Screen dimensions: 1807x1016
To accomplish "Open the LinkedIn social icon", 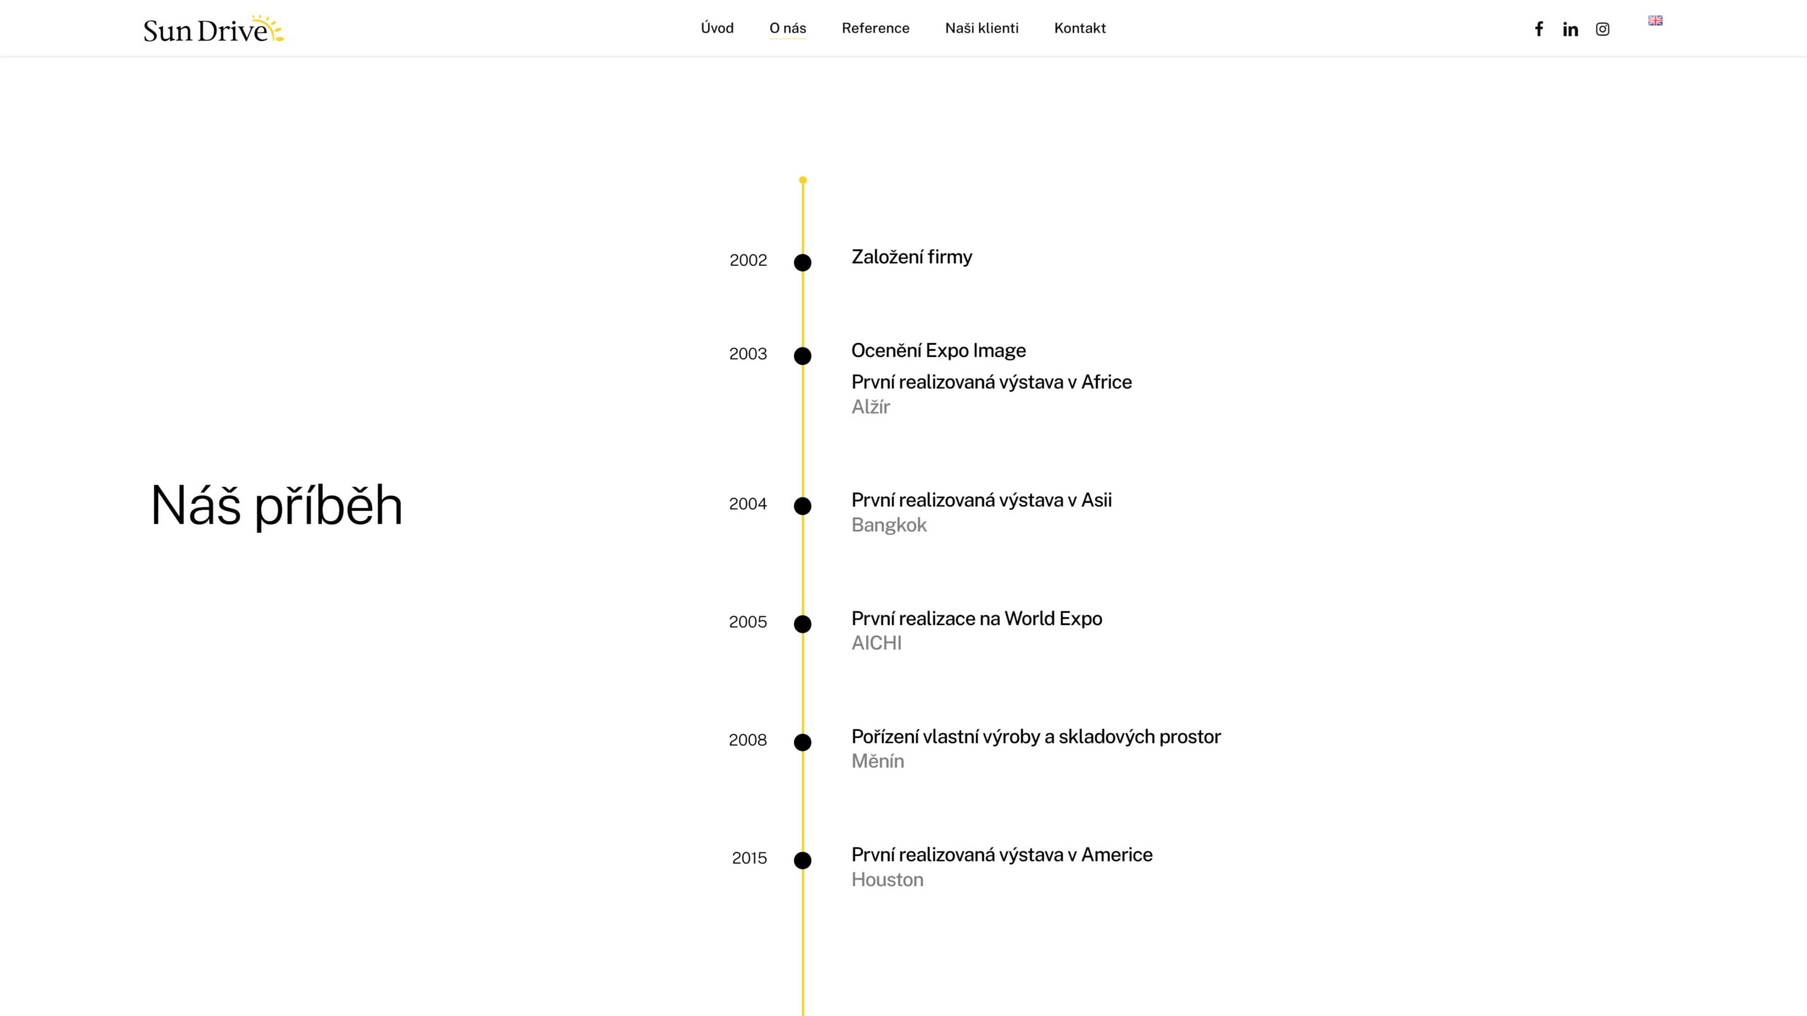I will coord(1571,29).
